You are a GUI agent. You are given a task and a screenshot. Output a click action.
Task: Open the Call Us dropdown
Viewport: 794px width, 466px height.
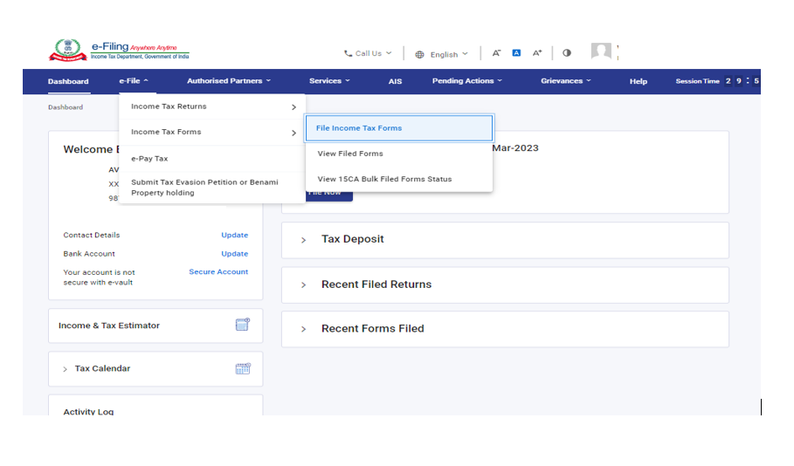[x=368, y=53]
